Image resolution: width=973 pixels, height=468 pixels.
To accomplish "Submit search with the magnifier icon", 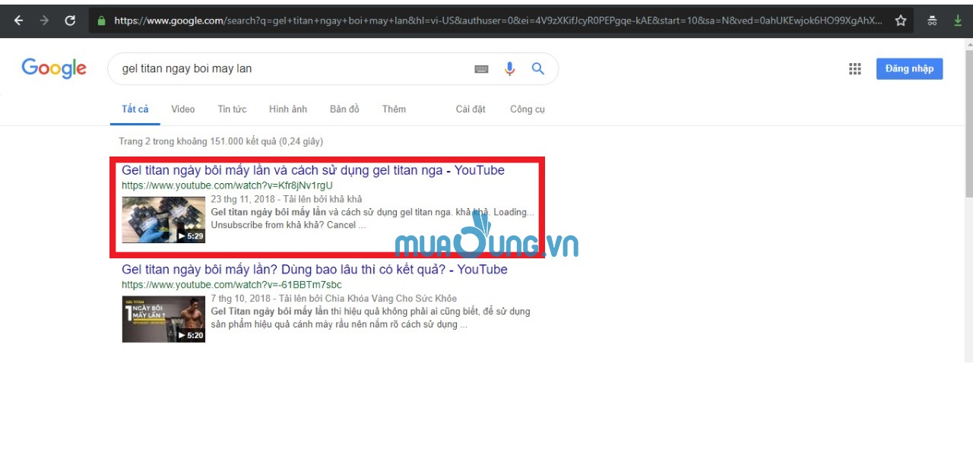I will pyautogui.click(x=537, y=68).
